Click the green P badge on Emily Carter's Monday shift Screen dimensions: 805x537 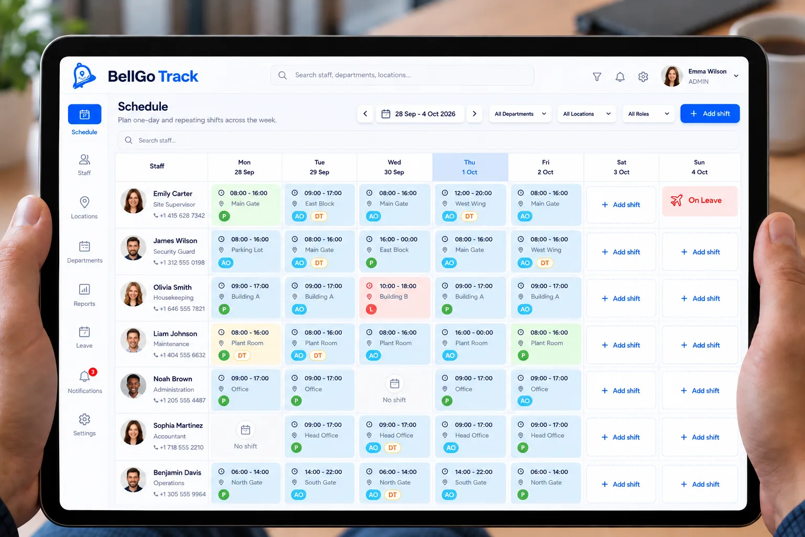tap(224, 216)
